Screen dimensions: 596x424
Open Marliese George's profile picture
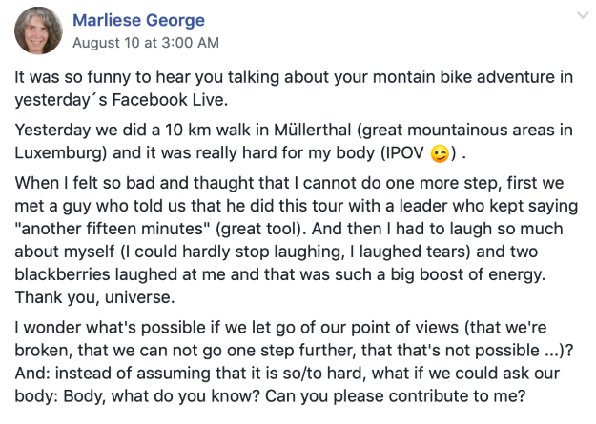pyautogui.click(x=38, y=30)
